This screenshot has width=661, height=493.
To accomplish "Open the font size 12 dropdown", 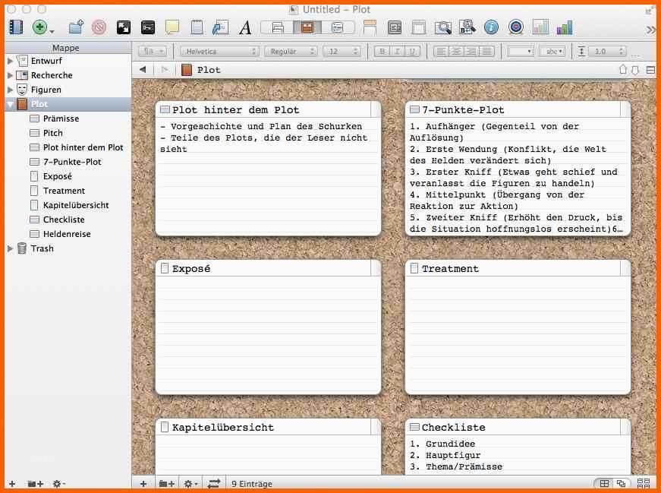I will (x=342, y=52).
